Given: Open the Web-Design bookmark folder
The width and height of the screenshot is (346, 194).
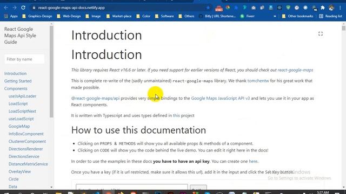Looking at the screenshot, I should click(x=69, y=16).
